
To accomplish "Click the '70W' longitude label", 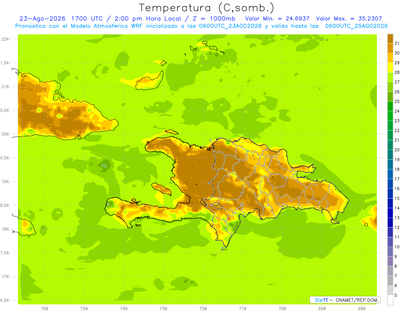I will click(282, 308).
